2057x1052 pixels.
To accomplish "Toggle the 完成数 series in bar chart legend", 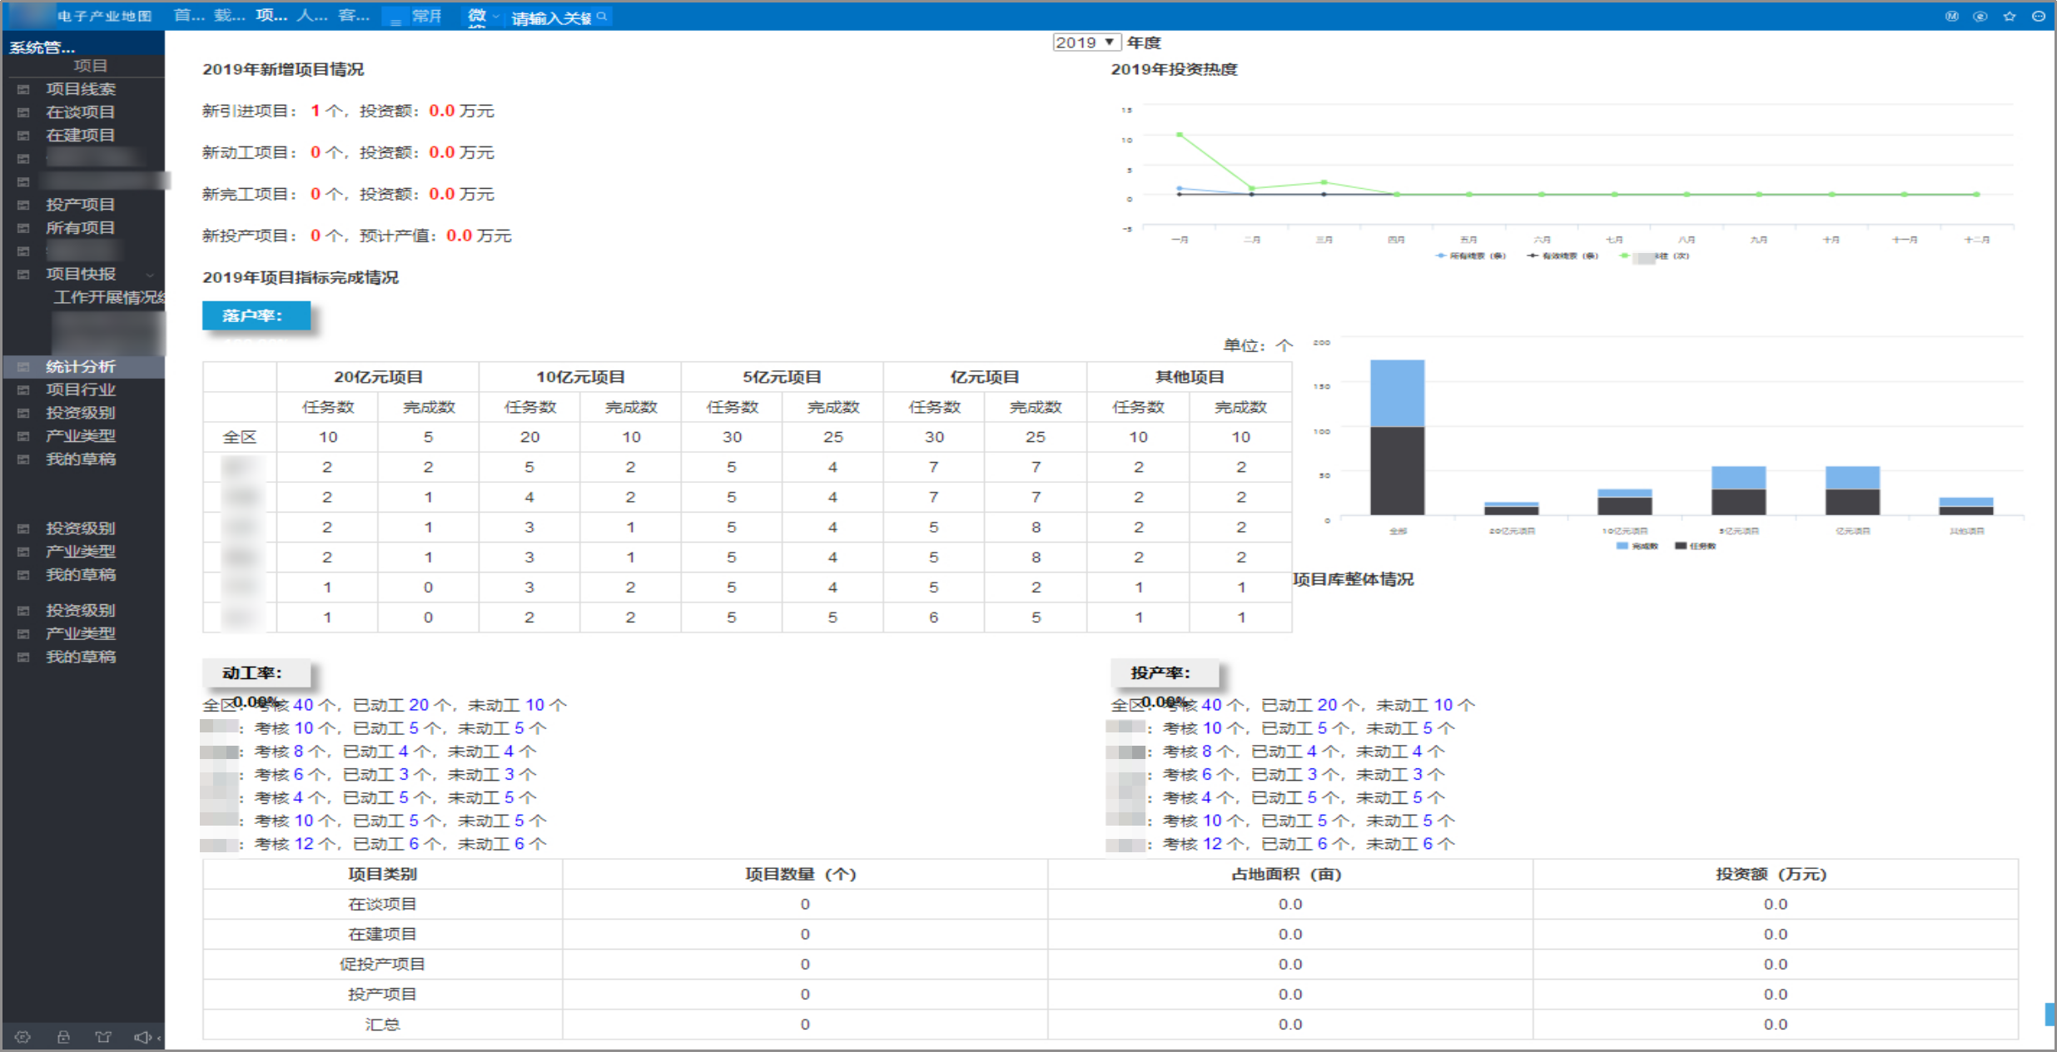I will pos(1637,546).
